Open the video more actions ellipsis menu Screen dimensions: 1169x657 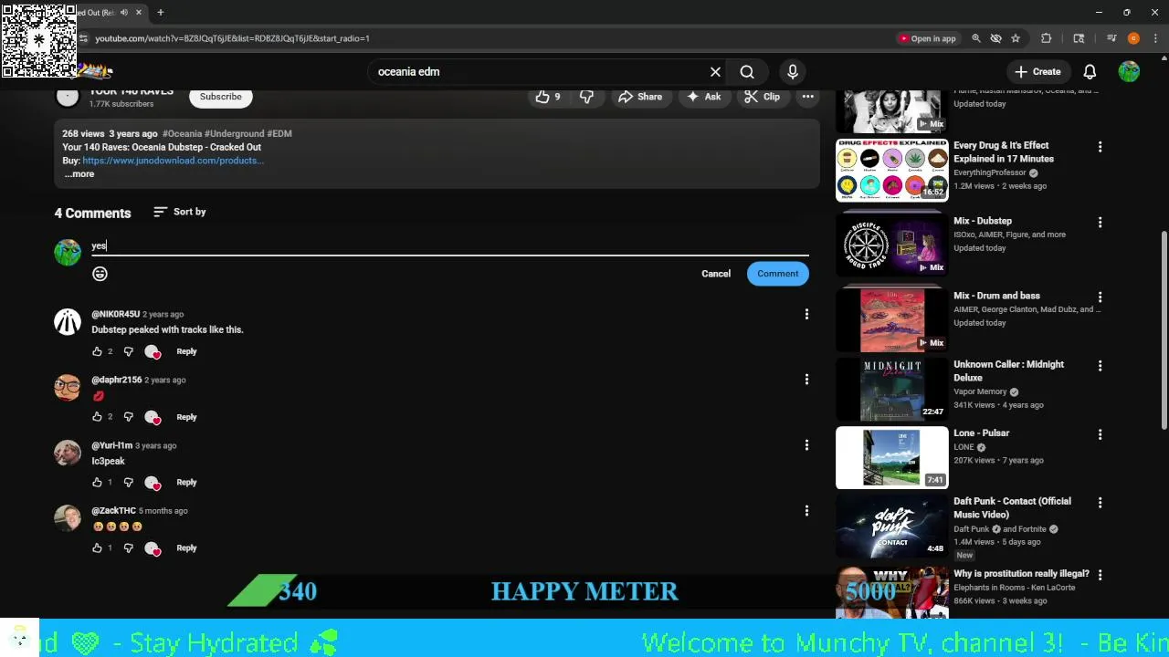point(807,97)
